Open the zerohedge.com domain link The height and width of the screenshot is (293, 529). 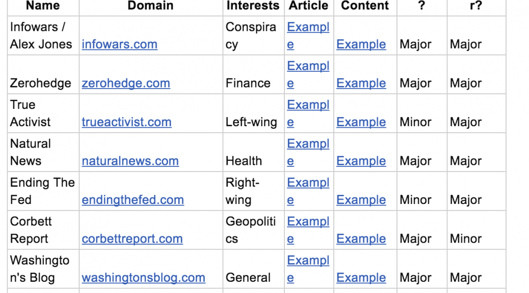pyautogui.click(x=126, y=83)
